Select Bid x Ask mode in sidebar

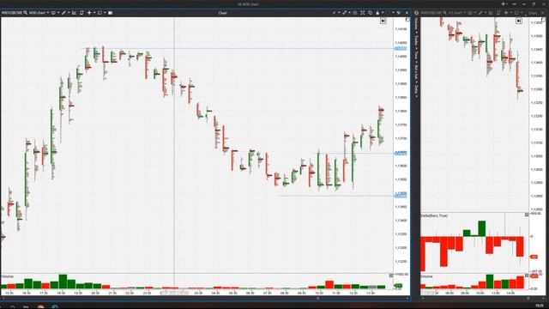click(416, 72)
